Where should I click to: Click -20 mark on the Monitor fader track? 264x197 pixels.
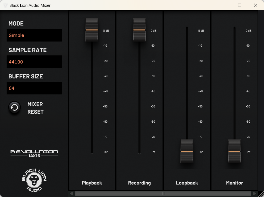coord(234,61)
